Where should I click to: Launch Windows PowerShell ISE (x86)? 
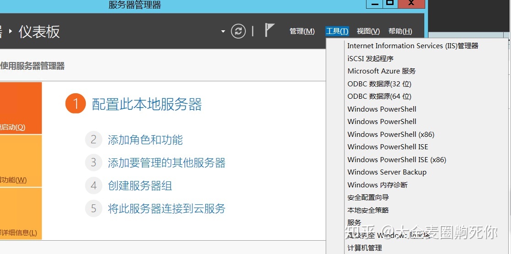[396, 160]
